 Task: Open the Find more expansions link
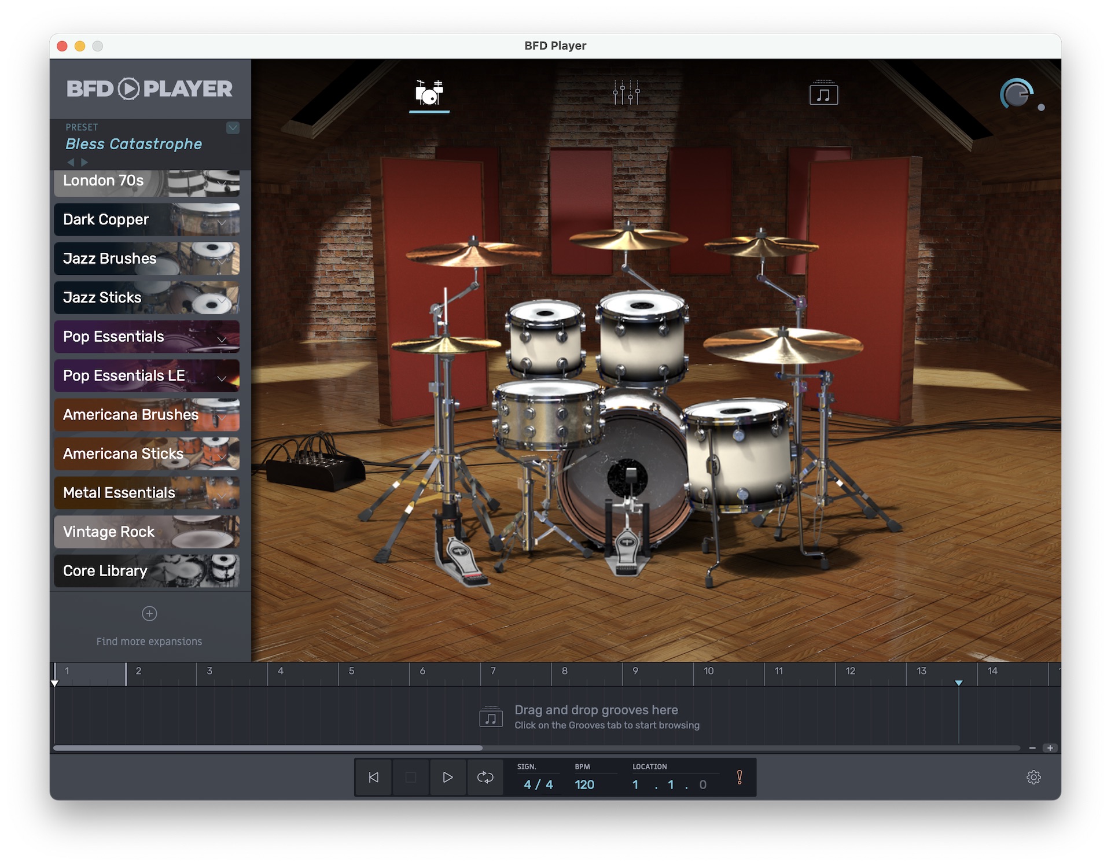(149, 642)
